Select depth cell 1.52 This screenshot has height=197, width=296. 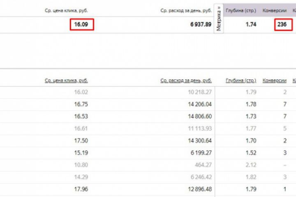coord(251,153)
